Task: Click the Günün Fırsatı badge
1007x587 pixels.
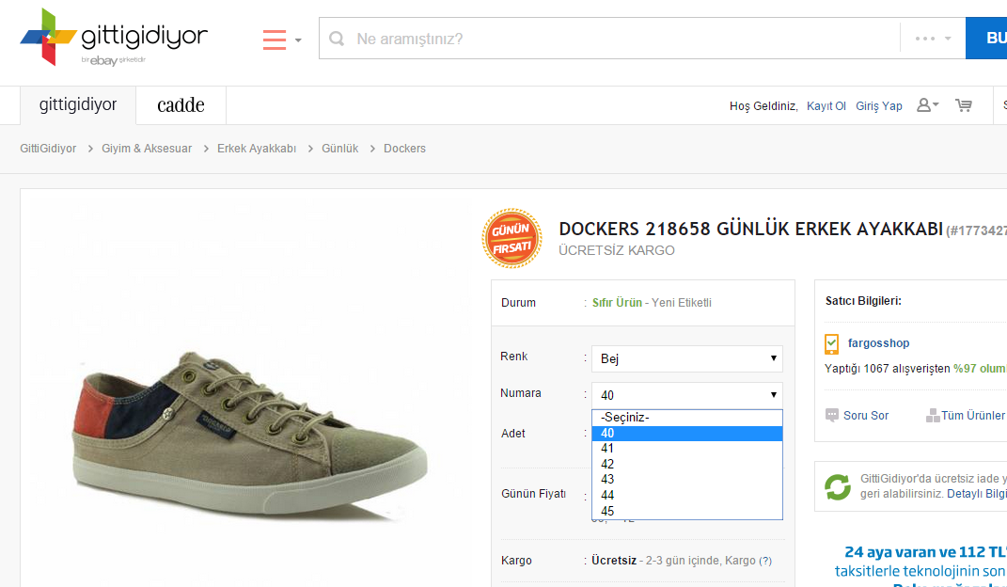Action: (512, 239)
